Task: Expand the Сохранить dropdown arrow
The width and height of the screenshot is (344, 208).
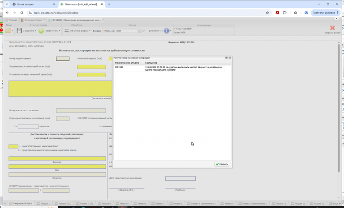Action: point(35,31)
